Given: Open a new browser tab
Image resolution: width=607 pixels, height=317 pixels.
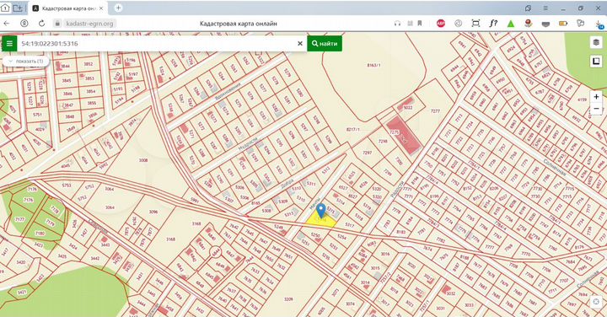Looking at the screenshot, I should pos(119,8).
